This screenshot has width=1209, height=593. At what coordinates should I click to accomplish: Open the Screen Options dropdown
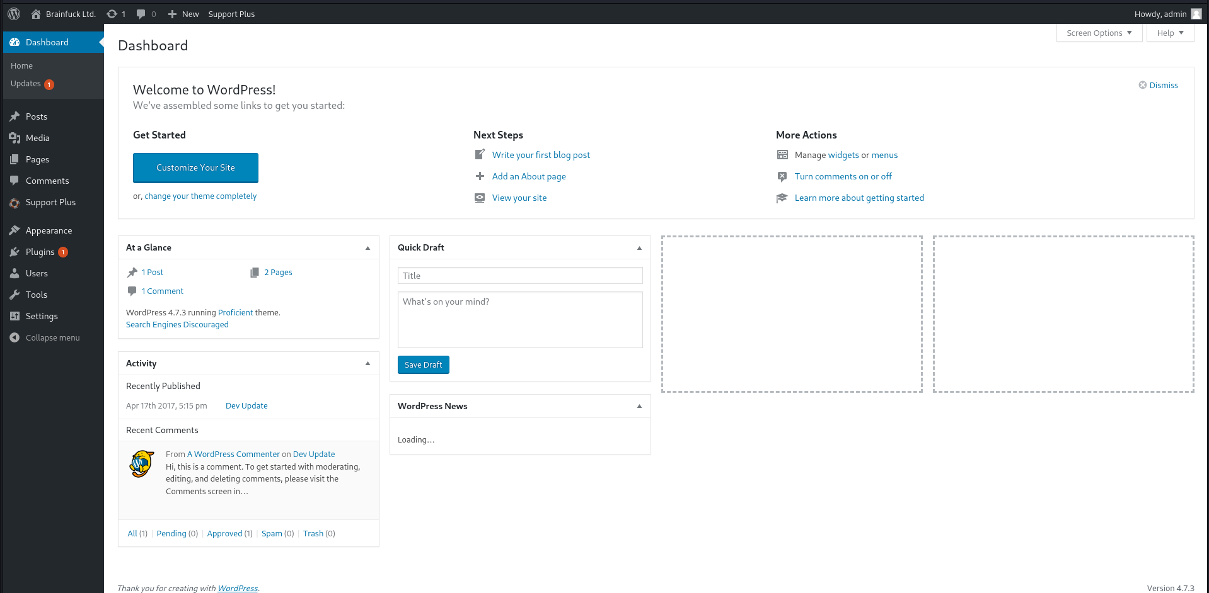point(1099,33)
